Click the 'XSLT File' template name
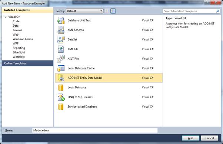Image resolution: width=223 pixels, height=144 pixels. tap(73, 59)
